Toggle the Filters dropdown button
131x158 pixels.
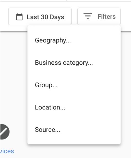click(x=99, y=16)
